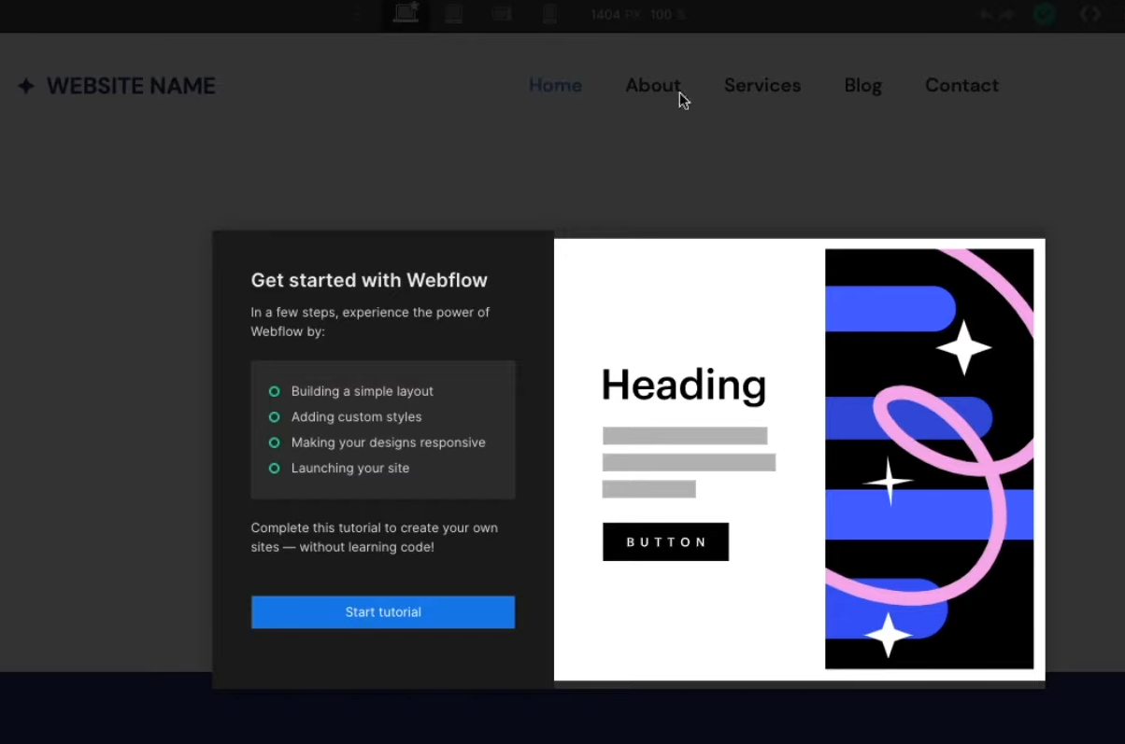Open the About nav link
The image size is (1125, 744).
tap(653, 85)
